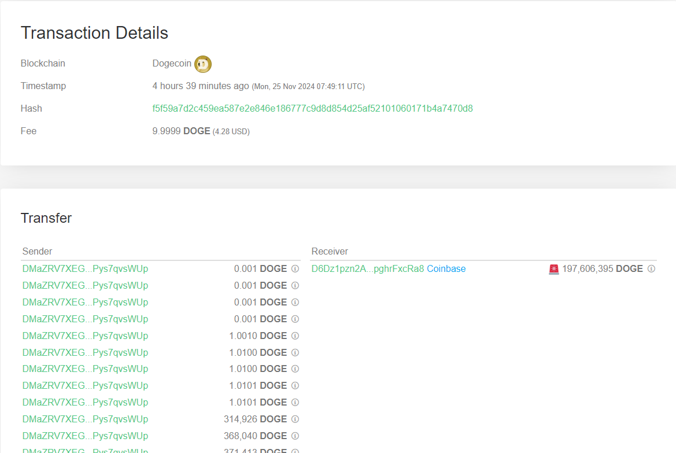Click info icon beside second 1.0100 DOGE row

pos(295,369)
